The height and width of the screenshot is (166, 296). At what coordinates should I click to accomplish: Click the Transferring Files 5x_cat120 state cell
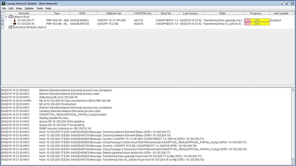click(x=224, y=24)
